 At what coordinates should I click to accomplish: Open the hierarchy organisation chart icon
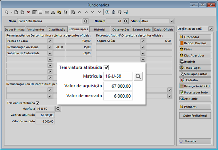click(x=53, y=12)
